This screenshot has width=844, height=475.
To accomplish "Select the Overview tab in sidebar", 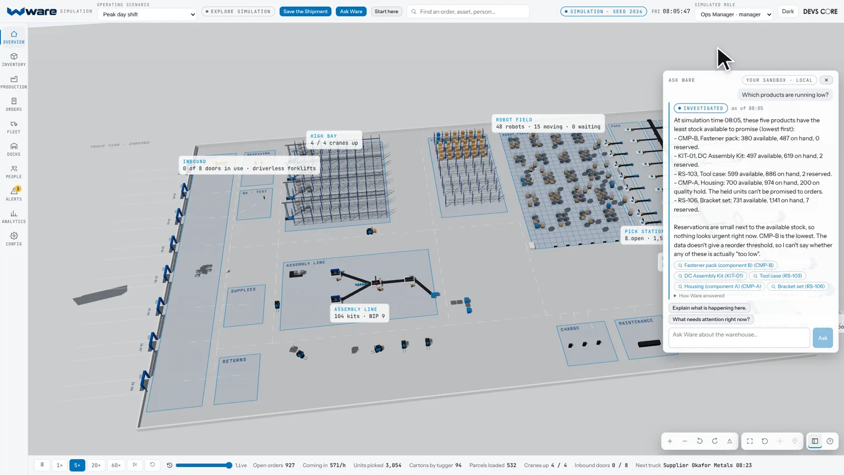I will pyautogui.click(x=14, y=37).
